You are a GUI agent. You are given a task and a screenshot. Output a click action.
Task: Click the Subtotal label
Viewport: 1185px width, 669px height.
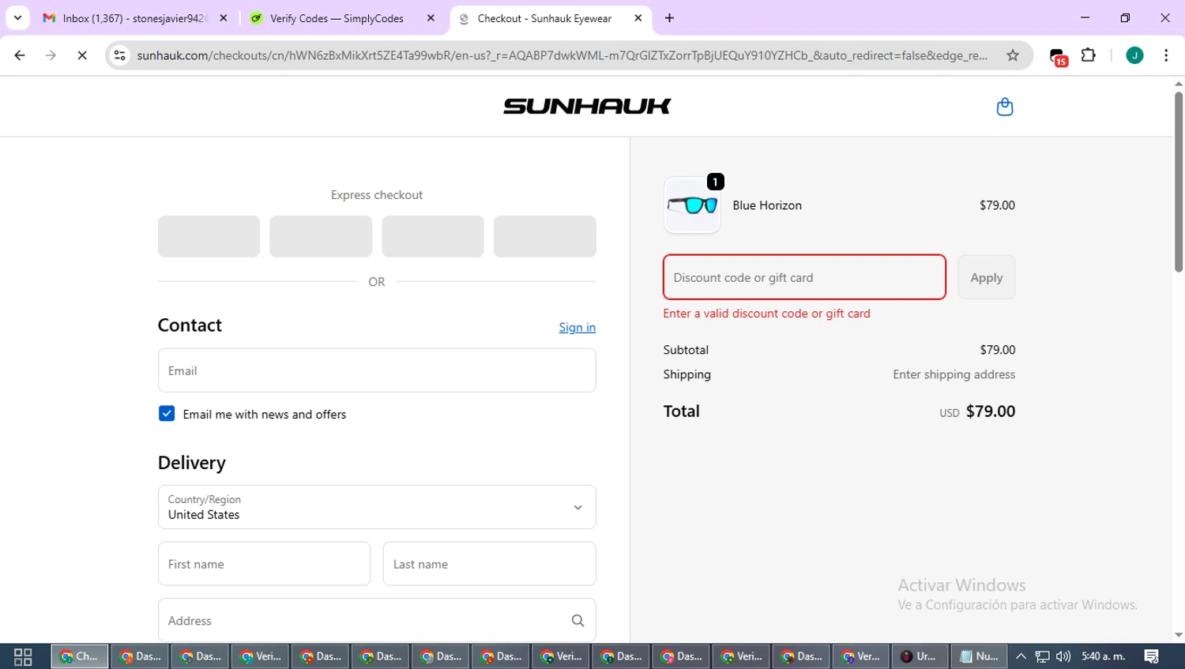(686, 350)
